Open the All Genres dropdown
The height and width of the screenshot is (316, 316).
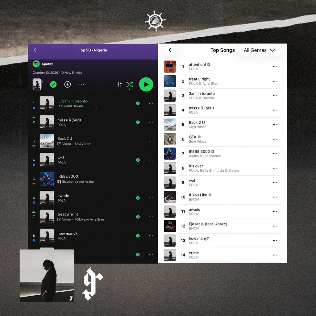pos(260,50)
